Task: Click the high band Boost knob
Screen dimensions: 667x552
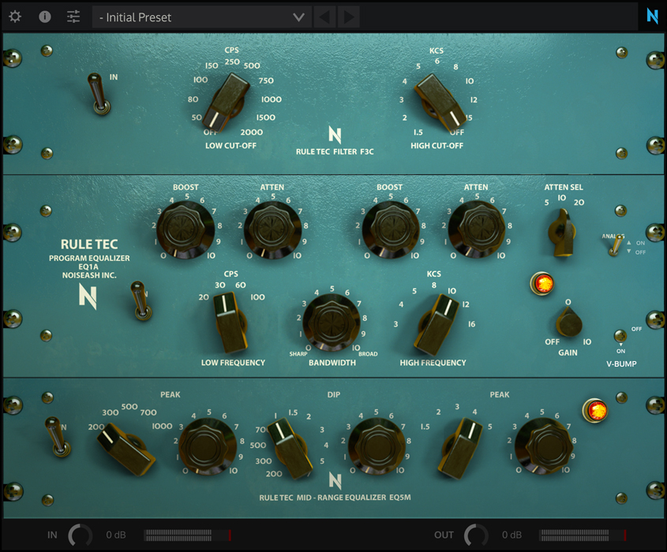Action: [x=391, y=229]
